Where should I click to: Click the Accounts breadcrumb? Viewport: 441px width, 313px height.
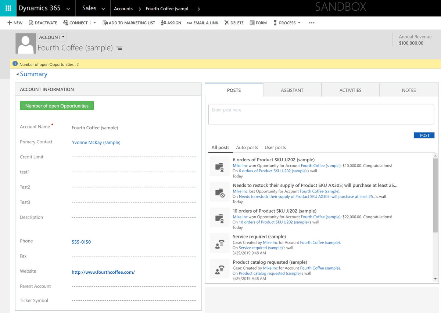click(123, 9)
